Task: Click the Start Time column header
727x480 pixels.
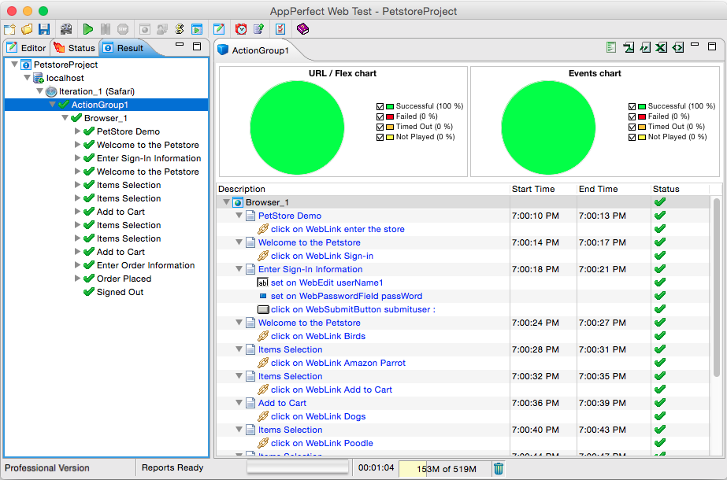Action: point(543,189)
